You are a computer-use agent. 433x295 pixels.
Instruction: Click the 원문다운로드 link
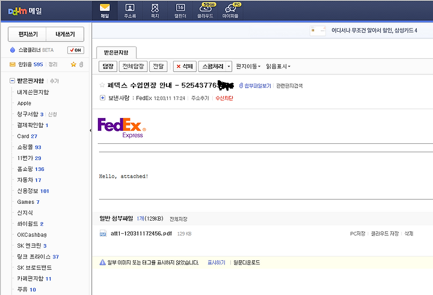click(247, 263)
